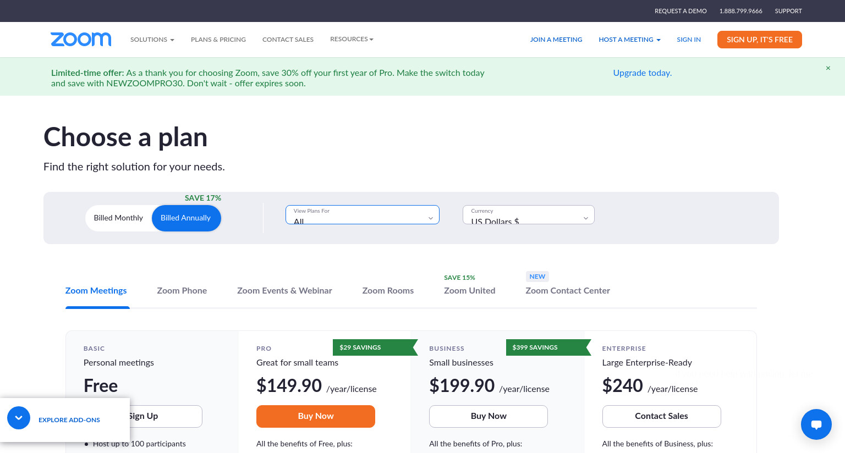The height and width of the screenshot is (453, 845).
Task: Open the chat bubble widget
Action: click(816, 424)
